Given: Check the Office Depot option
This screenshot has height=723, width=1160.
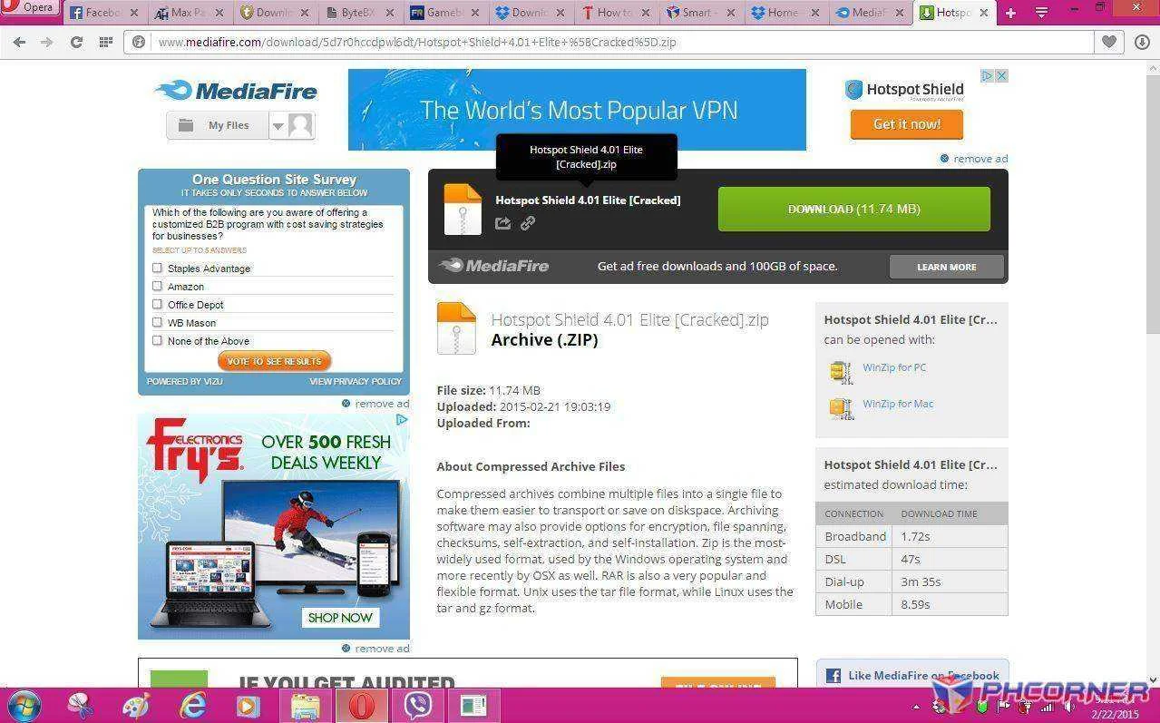Looking at the screenshot, I should [x=157, y=304].
